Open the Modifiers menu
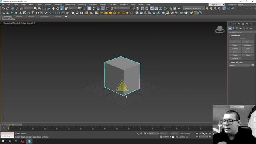This screenshot has width=256, height=144. [x=48, y=4]
